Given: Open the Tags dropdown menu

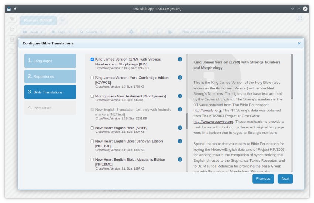Looking at the screenshot, I should point(61,32).
